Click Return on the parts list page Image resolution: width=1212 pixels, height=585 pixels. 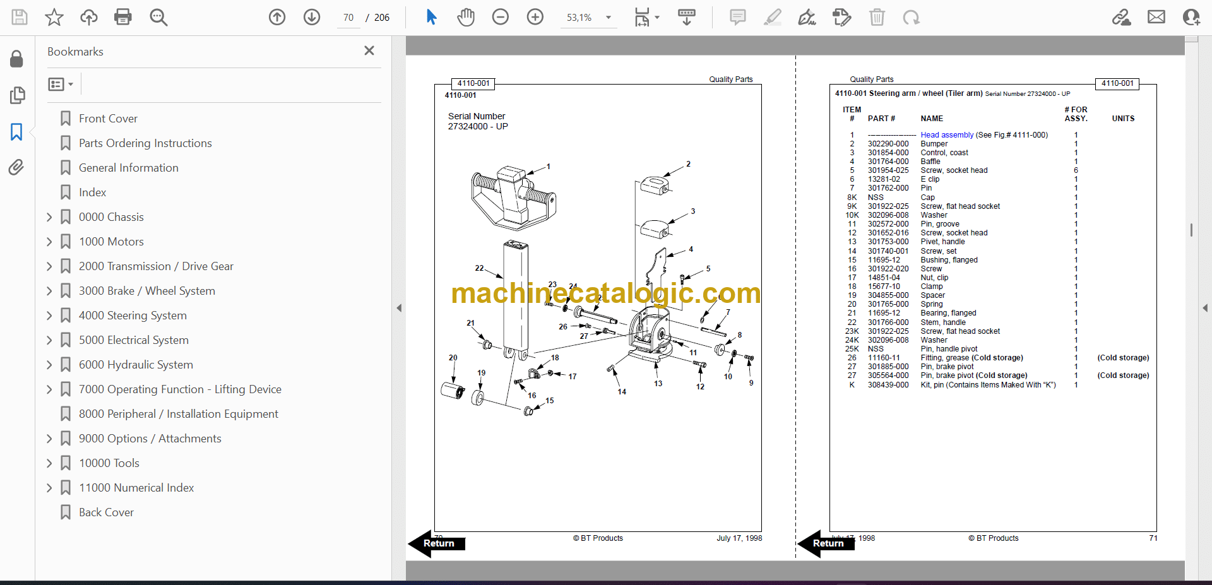click(x=826, y=543)
